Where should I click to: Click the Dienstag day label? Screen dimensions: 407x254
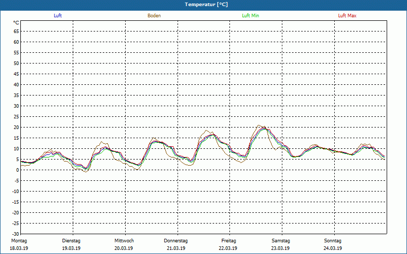71,241
